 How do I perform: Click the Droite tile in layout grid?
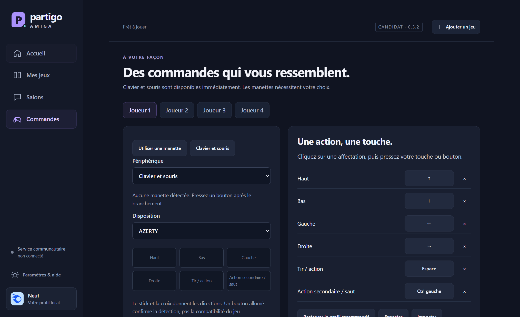[x=154, y=281]
